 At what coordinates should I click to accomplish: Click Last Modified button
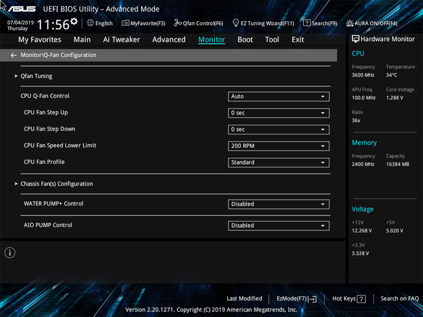244,299
